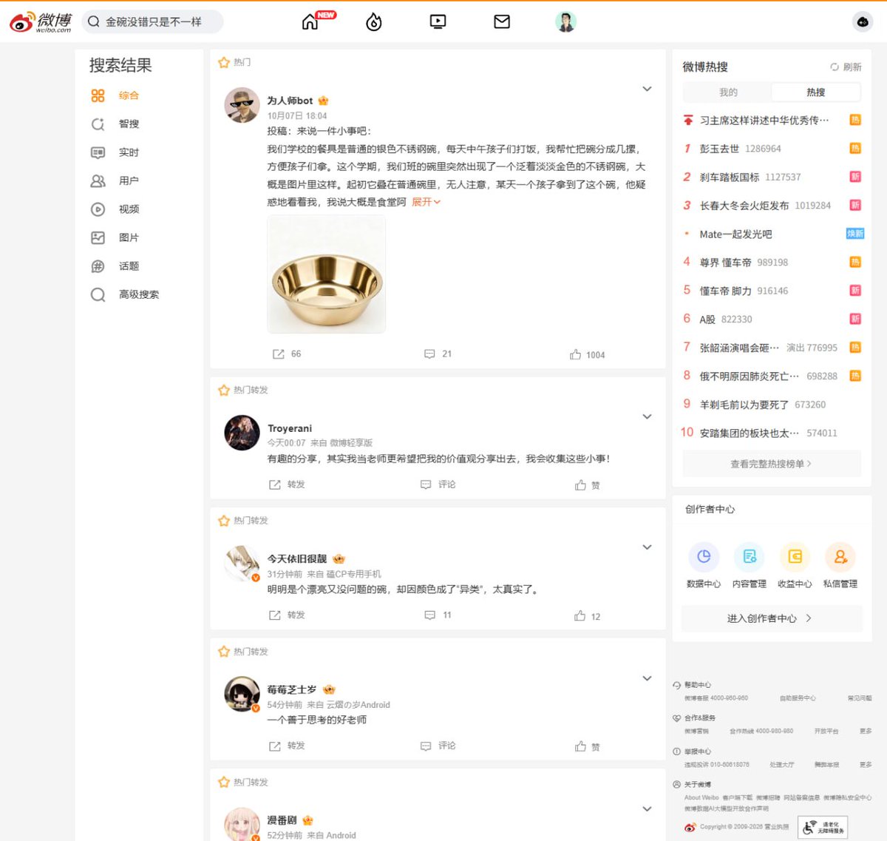
Task: Like Troyerani's repost
Action: pyautogui.click(x=588, y=485)
